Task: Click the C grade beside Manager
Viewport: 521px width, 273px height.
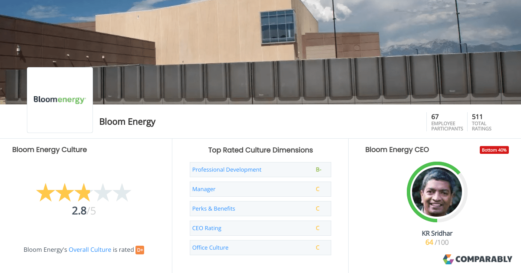Action: click(x=317, y=189)
